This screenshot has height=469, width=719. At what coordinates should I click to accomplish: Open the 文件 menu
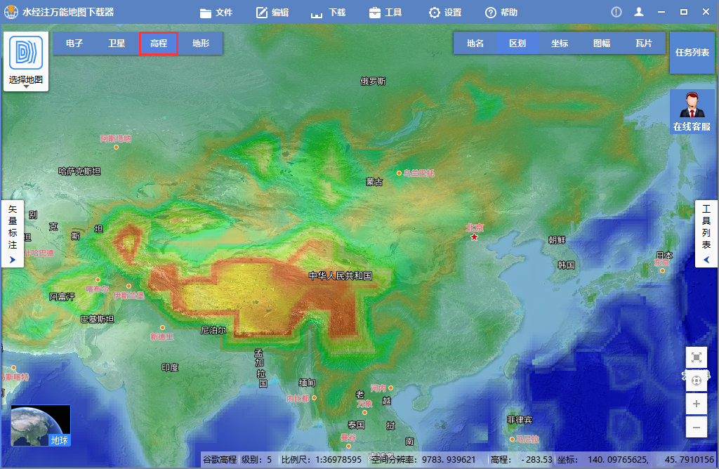pos(216,12)
